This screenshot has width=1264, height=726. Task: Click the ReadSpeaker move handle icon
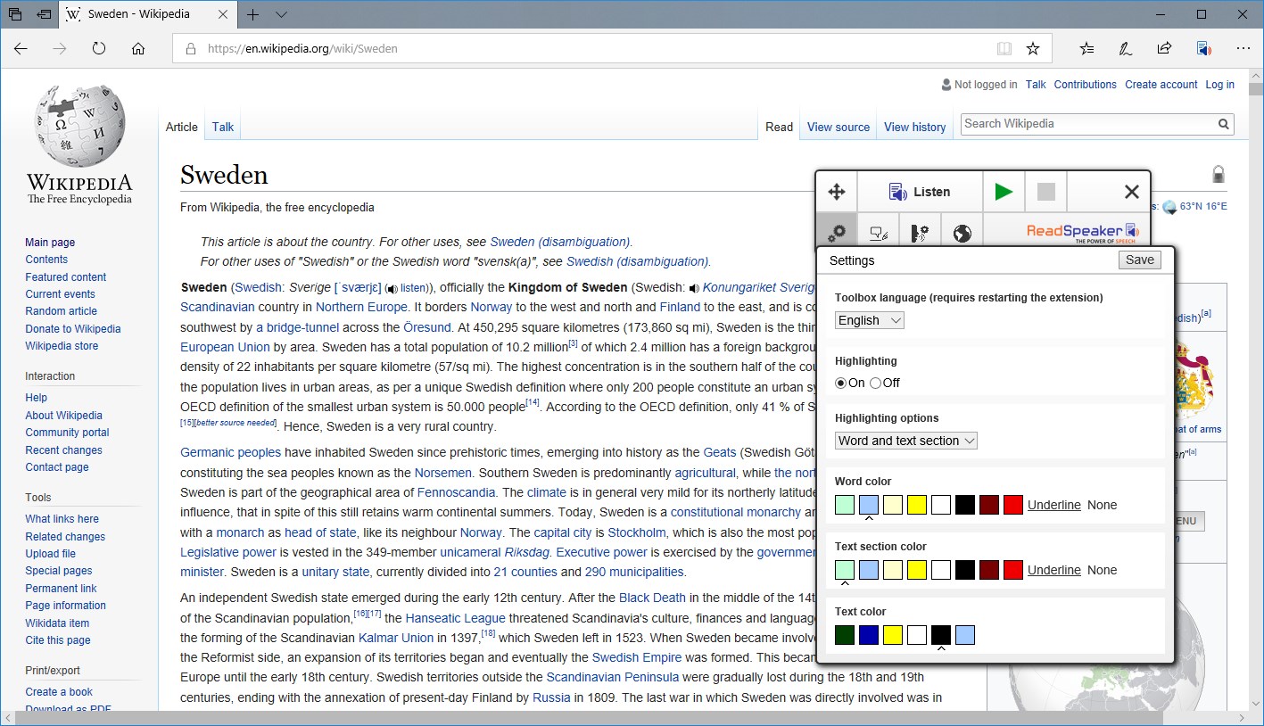[x=837, y=192]
